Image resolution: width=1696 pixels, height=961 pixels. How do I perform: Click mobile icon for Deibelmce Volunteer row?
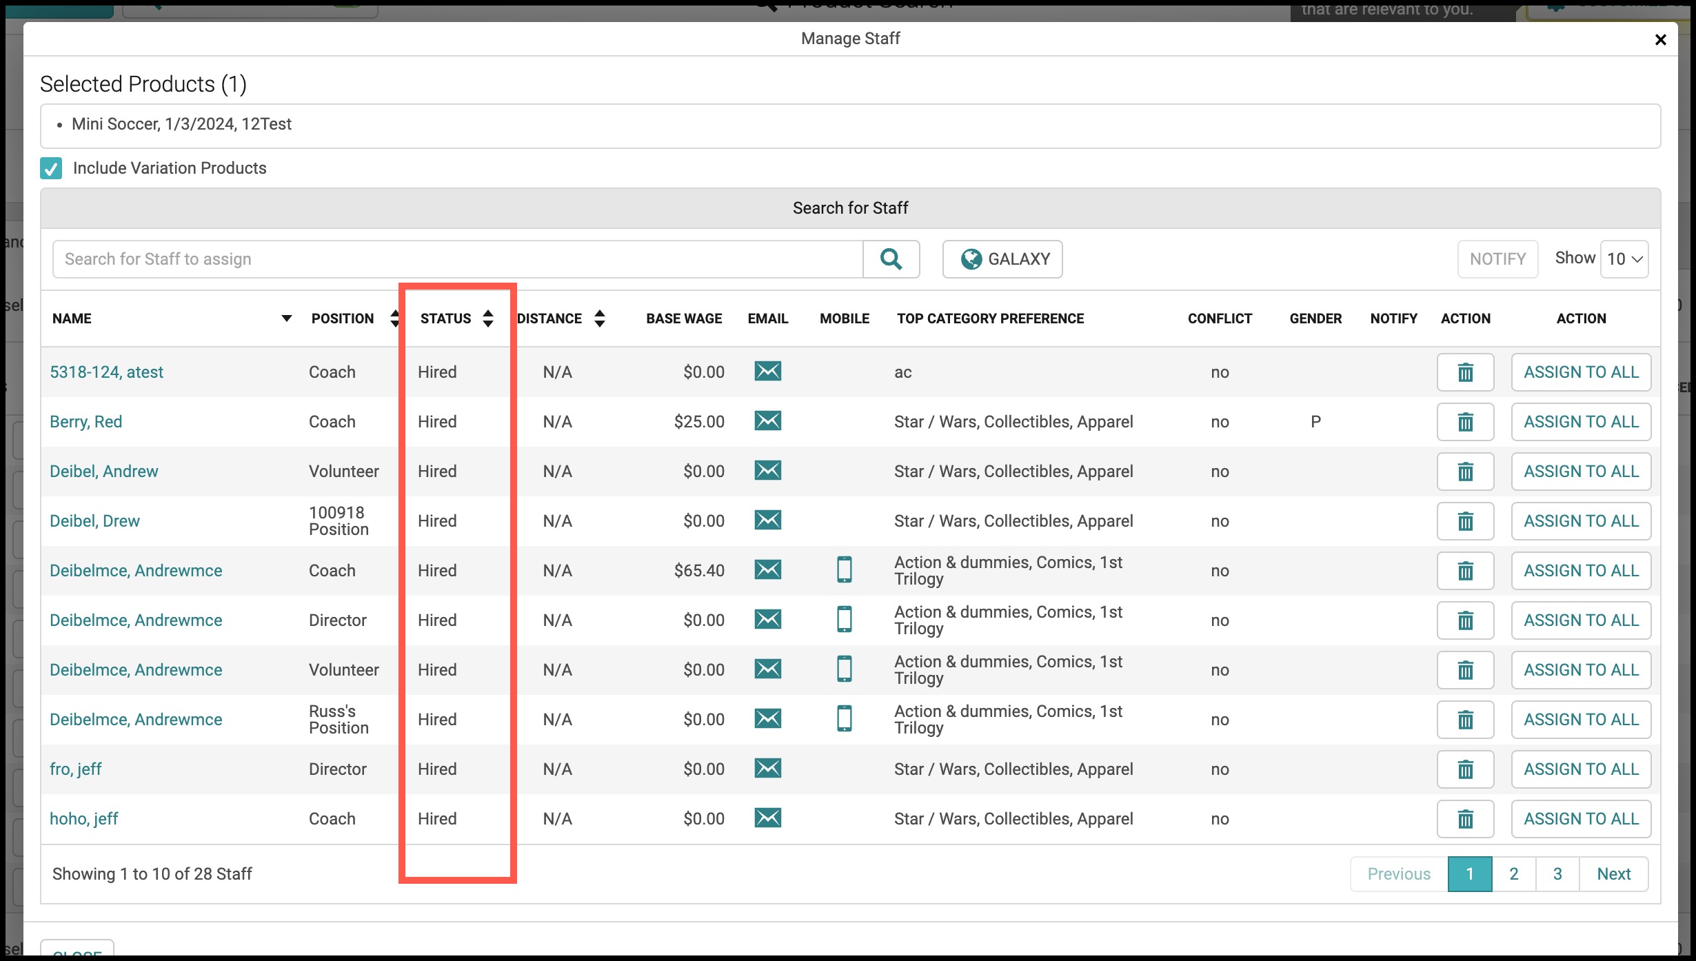pyautogui.click(x=844, y=669)
